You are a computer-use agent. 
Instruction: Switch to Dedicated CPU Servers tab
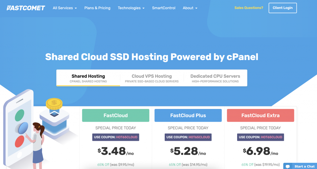pos(215,78)
